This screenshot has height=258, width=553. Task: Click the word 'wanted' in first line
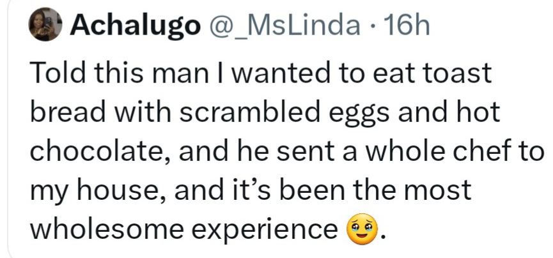pyautogui.click(x=254, y=74)
